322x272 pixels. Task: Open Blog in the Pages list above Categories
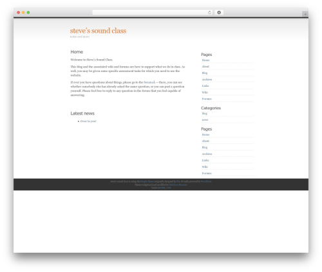pos(205,73)
